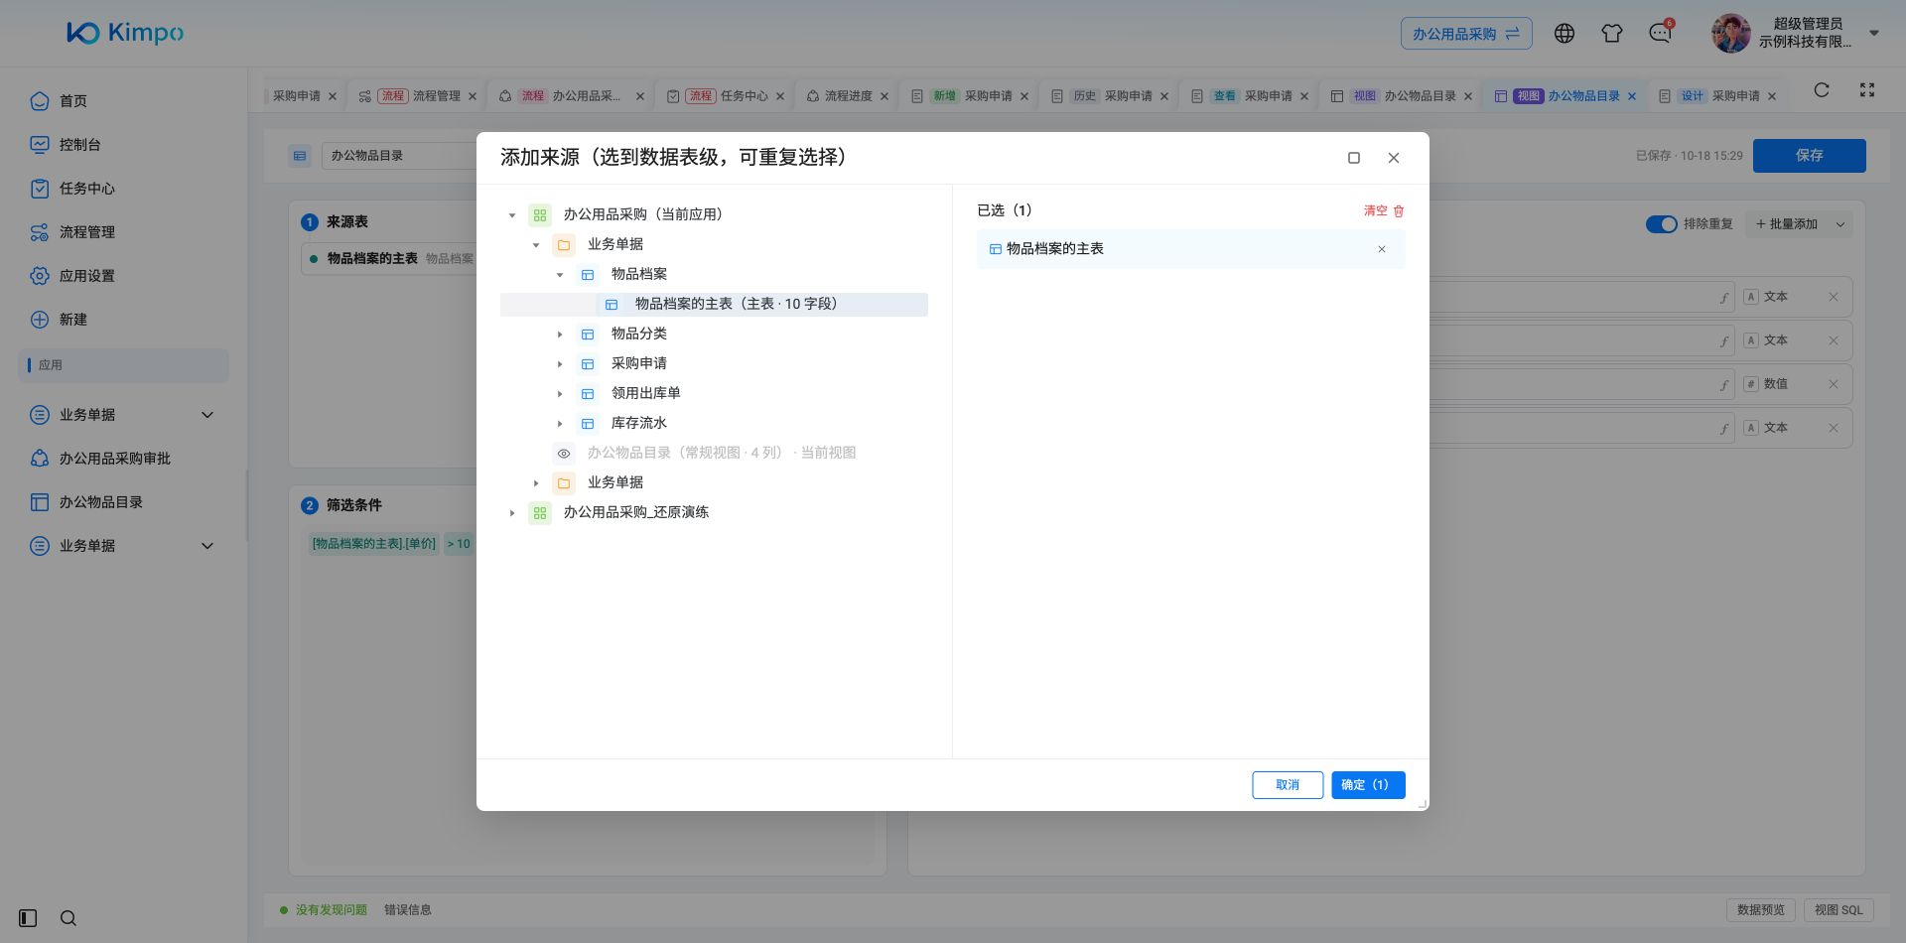Open the theme shirt icon

tap(1612, 34)
